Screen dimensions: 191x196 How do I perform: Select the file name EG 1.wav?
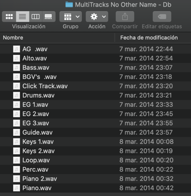[35, 105]
